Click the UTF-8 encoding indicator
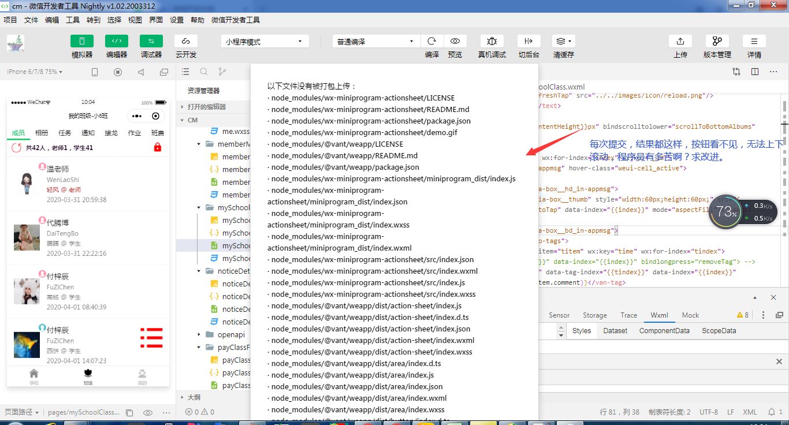The height and width of the screenshot is (425, 789). [x=709, y=412]
